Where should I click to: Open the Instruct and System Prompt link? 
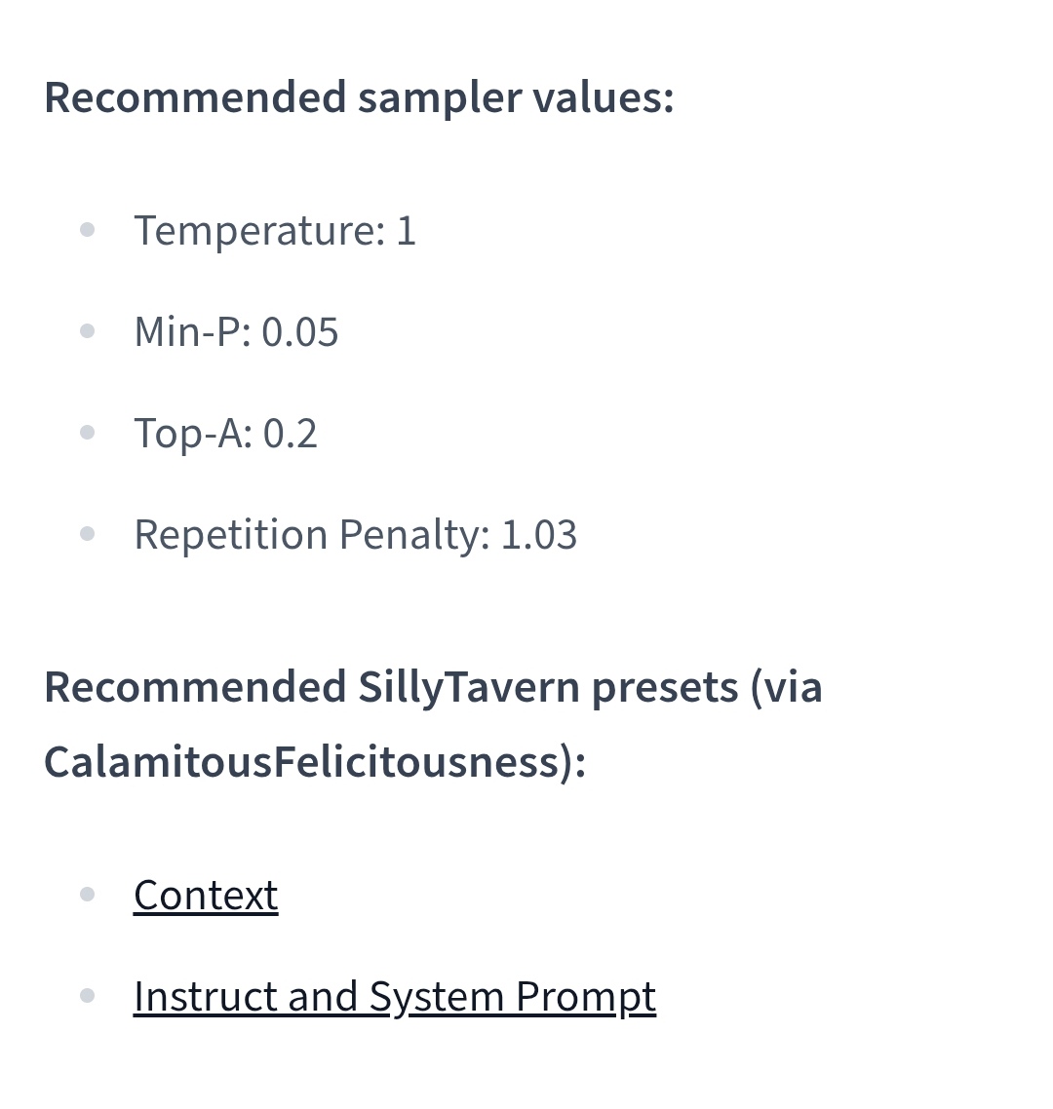395,997
